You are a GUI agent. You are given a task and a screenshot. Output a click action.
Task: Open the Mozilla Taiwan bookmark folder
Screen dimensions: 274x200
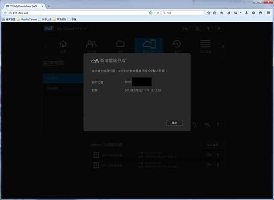(x=27, y=19)
